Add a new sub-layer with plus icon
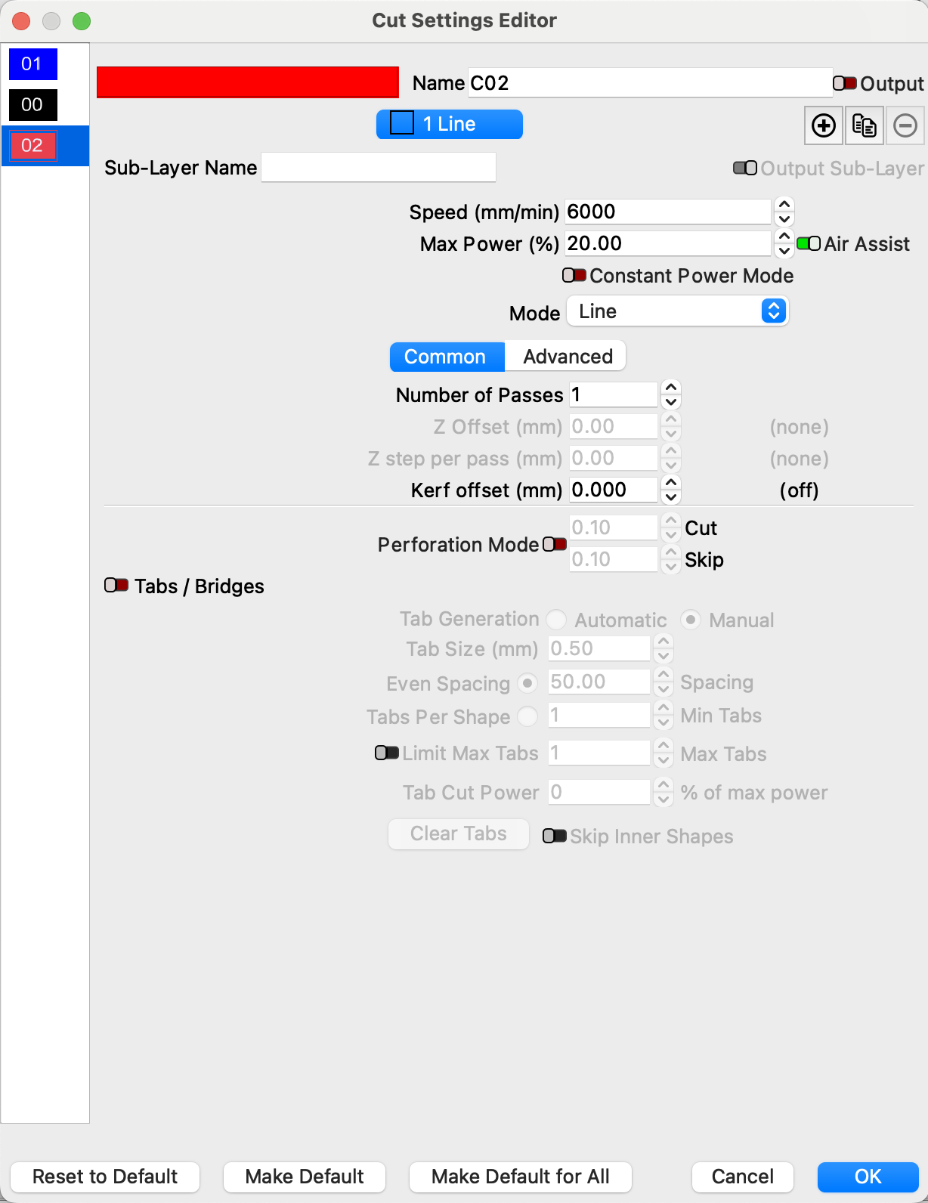The height and width of the screenshot is (1203, 928). [x=823, y=125]
